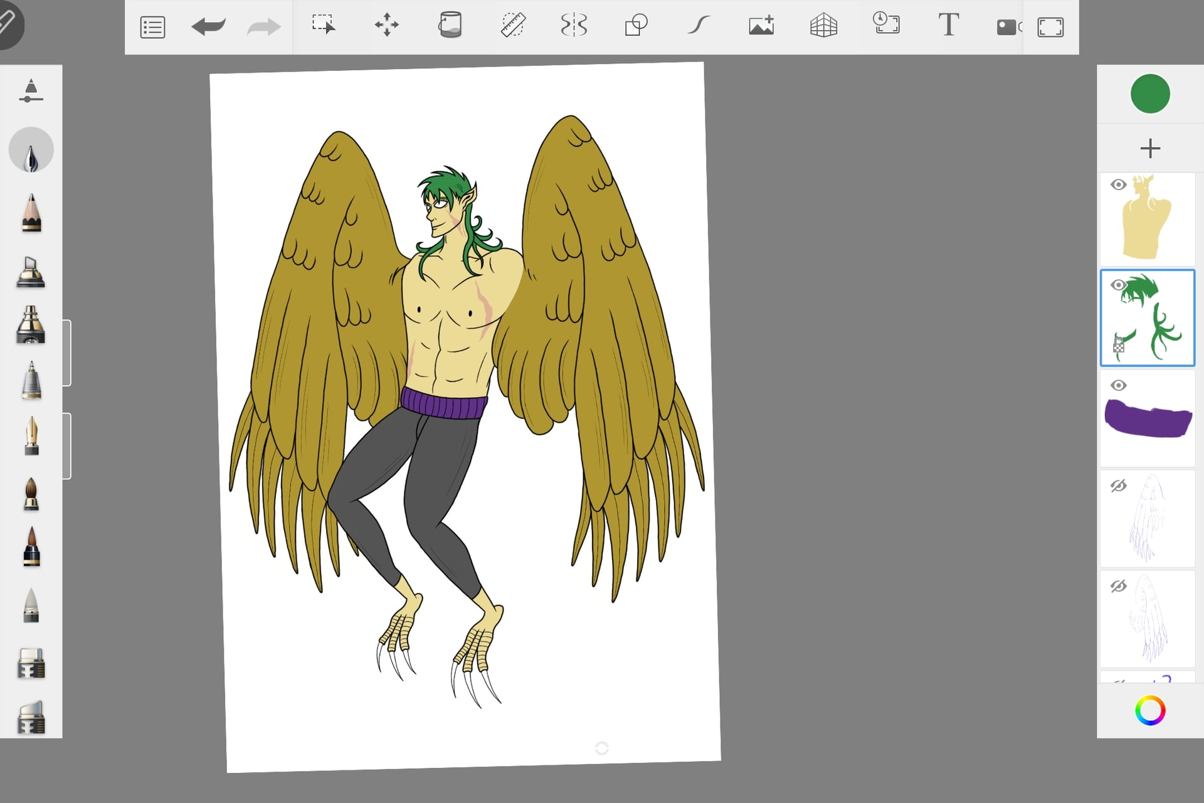Image resolution: width=1204 pixels, height=803 pixels.
Task: Open the perspective grid tool
Action: click(823, 25)
